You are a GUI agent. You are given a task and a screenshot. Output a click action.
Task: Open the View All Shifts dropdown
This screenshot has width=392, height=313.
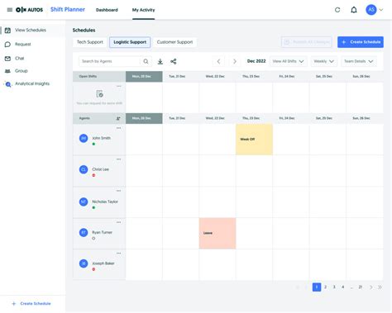pos(288,61)
